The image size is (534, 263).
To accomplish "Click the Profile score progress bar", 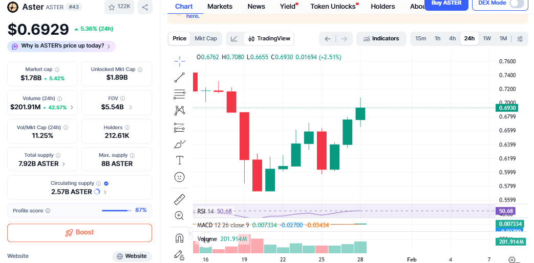I will click(117, 210).
